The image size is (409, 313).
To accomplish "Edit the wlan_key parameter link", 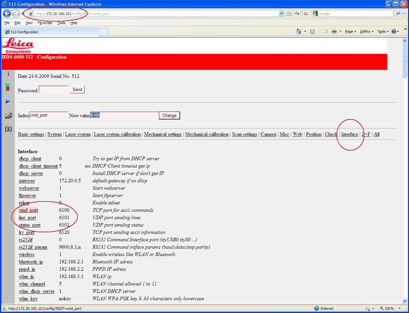I will coord(28,299).
